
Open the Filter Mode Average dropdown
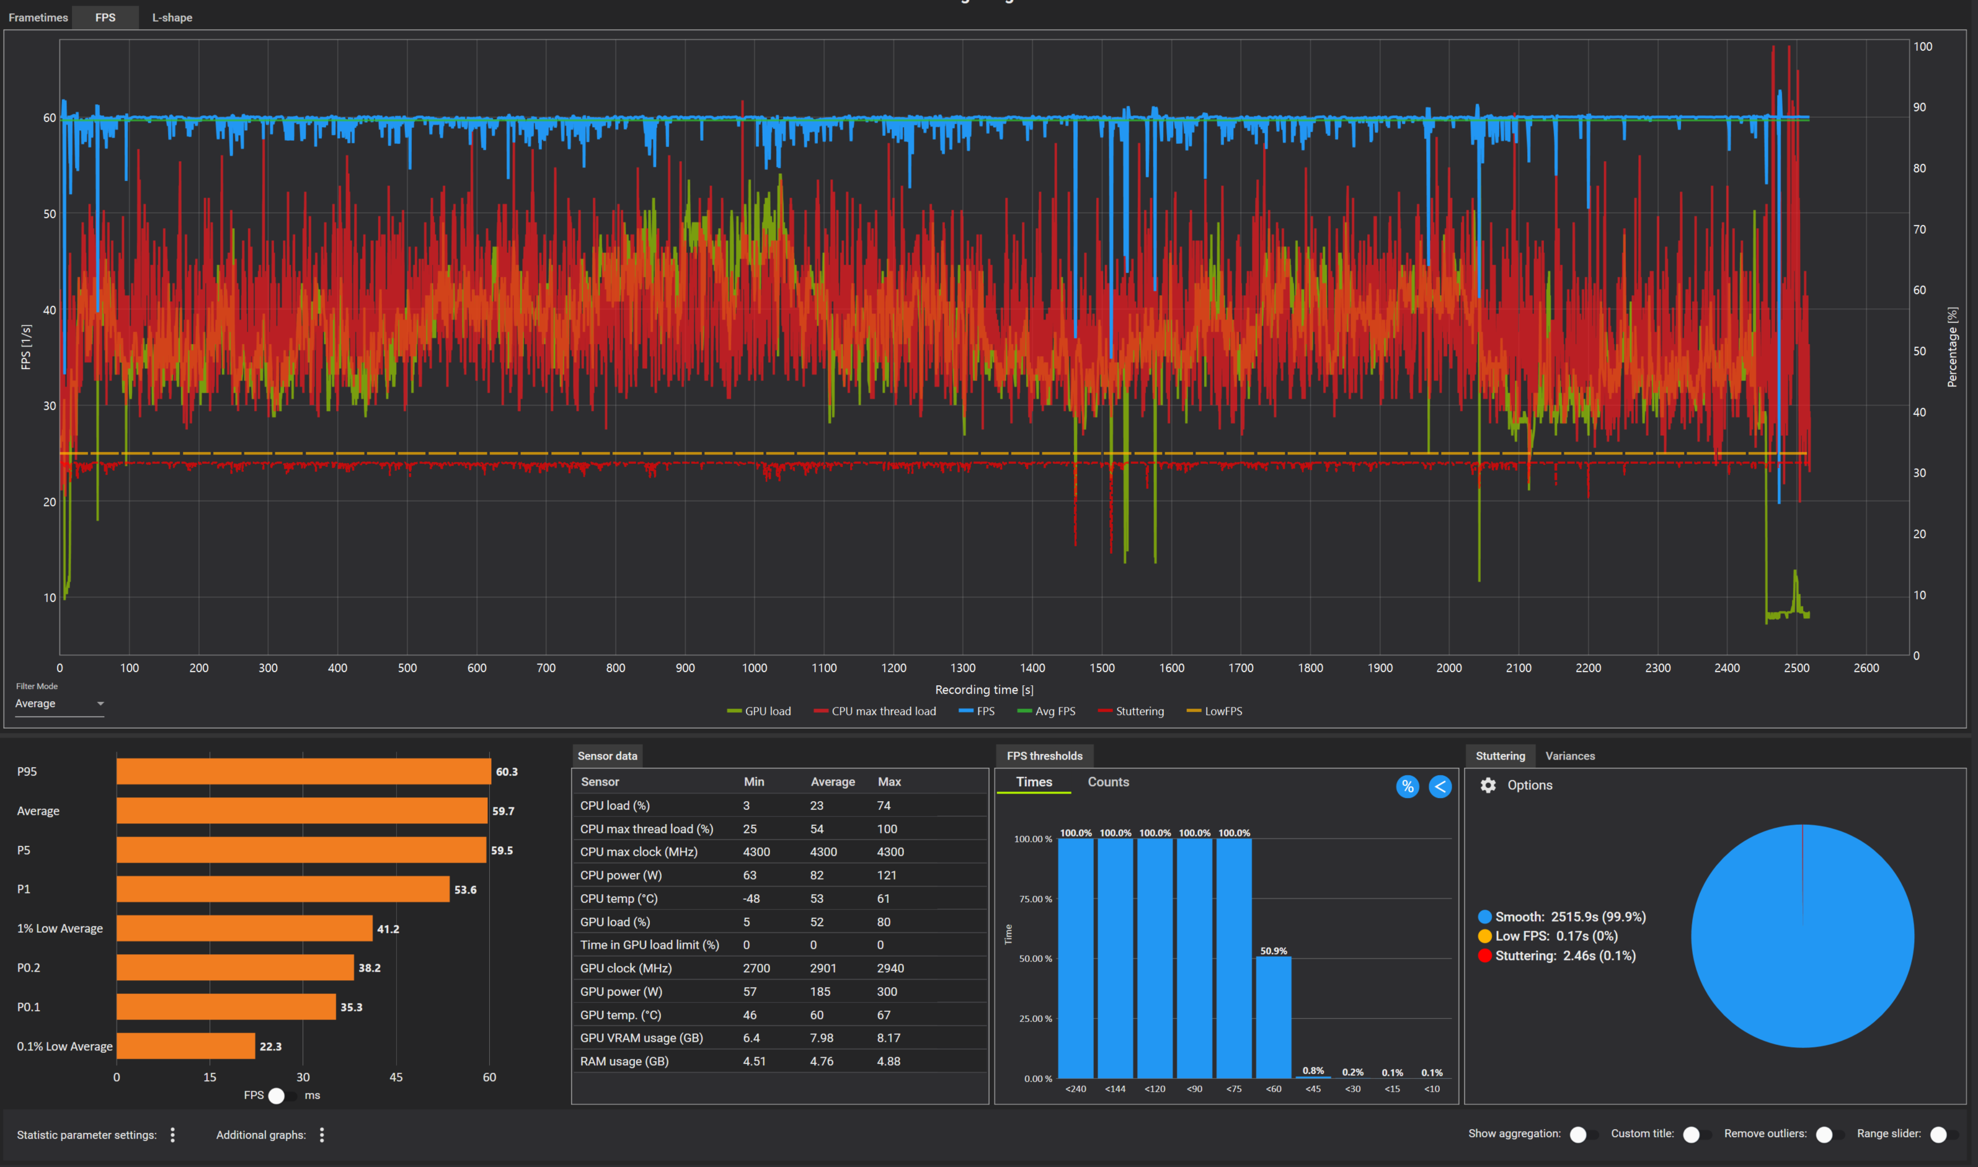pos(59,703)
